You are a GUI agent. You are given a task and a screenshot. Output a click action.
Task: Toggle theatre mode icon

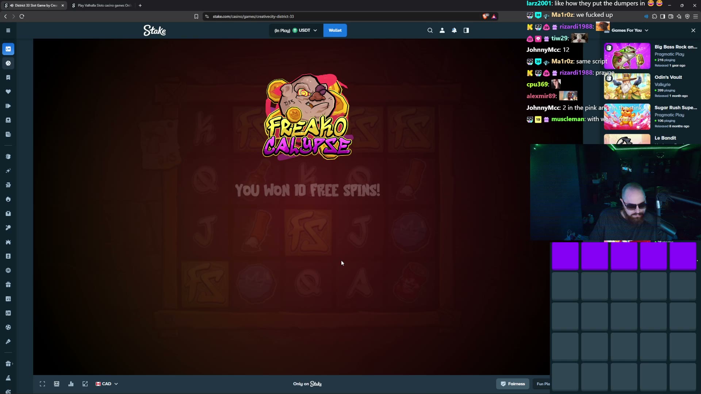tap(57, 384)
